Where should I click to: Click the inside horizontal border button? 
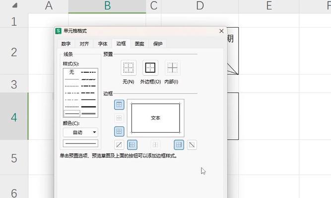(119, 118)
